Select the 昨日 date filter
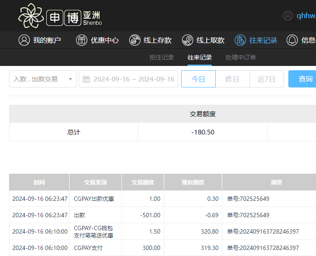 (233, 79)
